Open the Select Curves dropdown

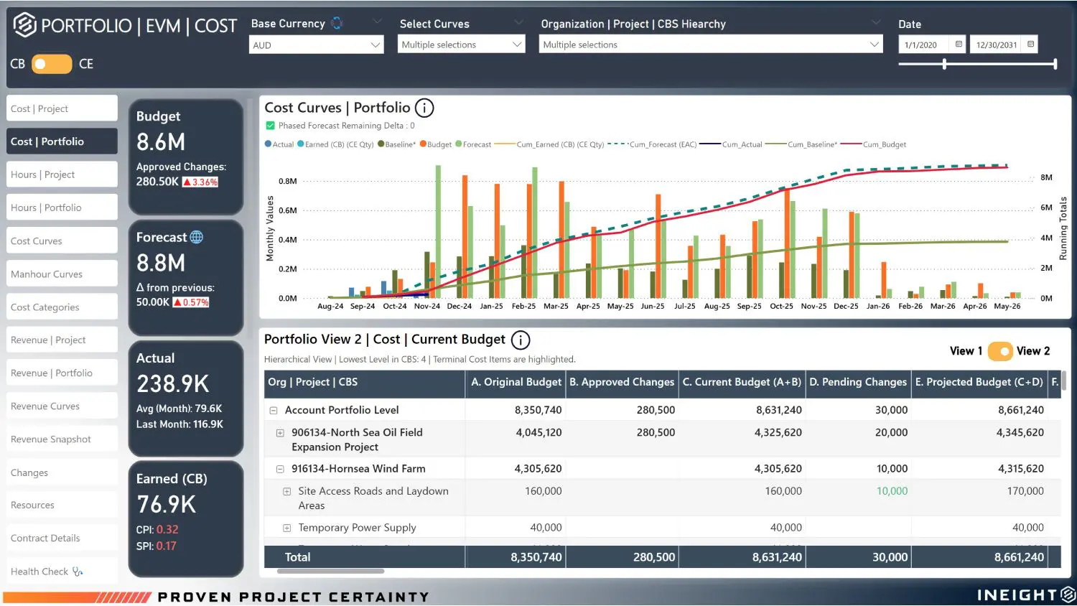462,45
